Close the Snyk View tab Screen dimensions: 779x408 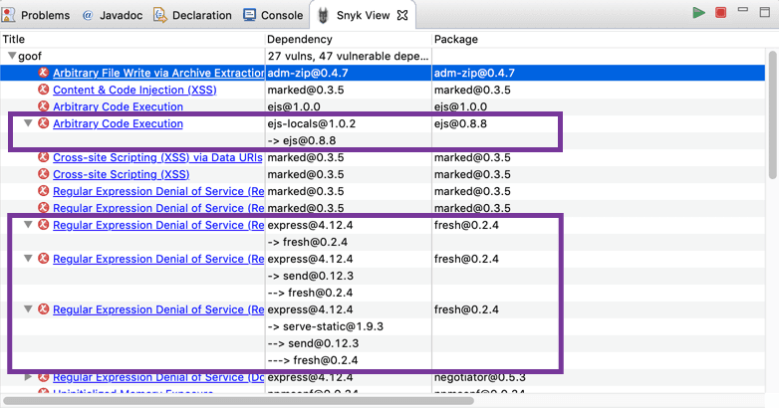[x=402, y=15]
